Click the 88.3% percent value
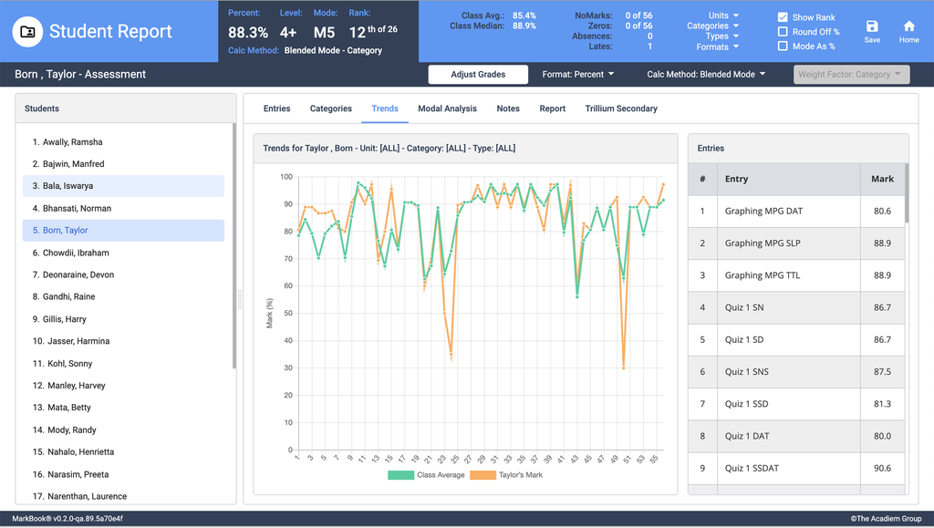The width and height of the screenshot is (934, 528). pos(248,33)
